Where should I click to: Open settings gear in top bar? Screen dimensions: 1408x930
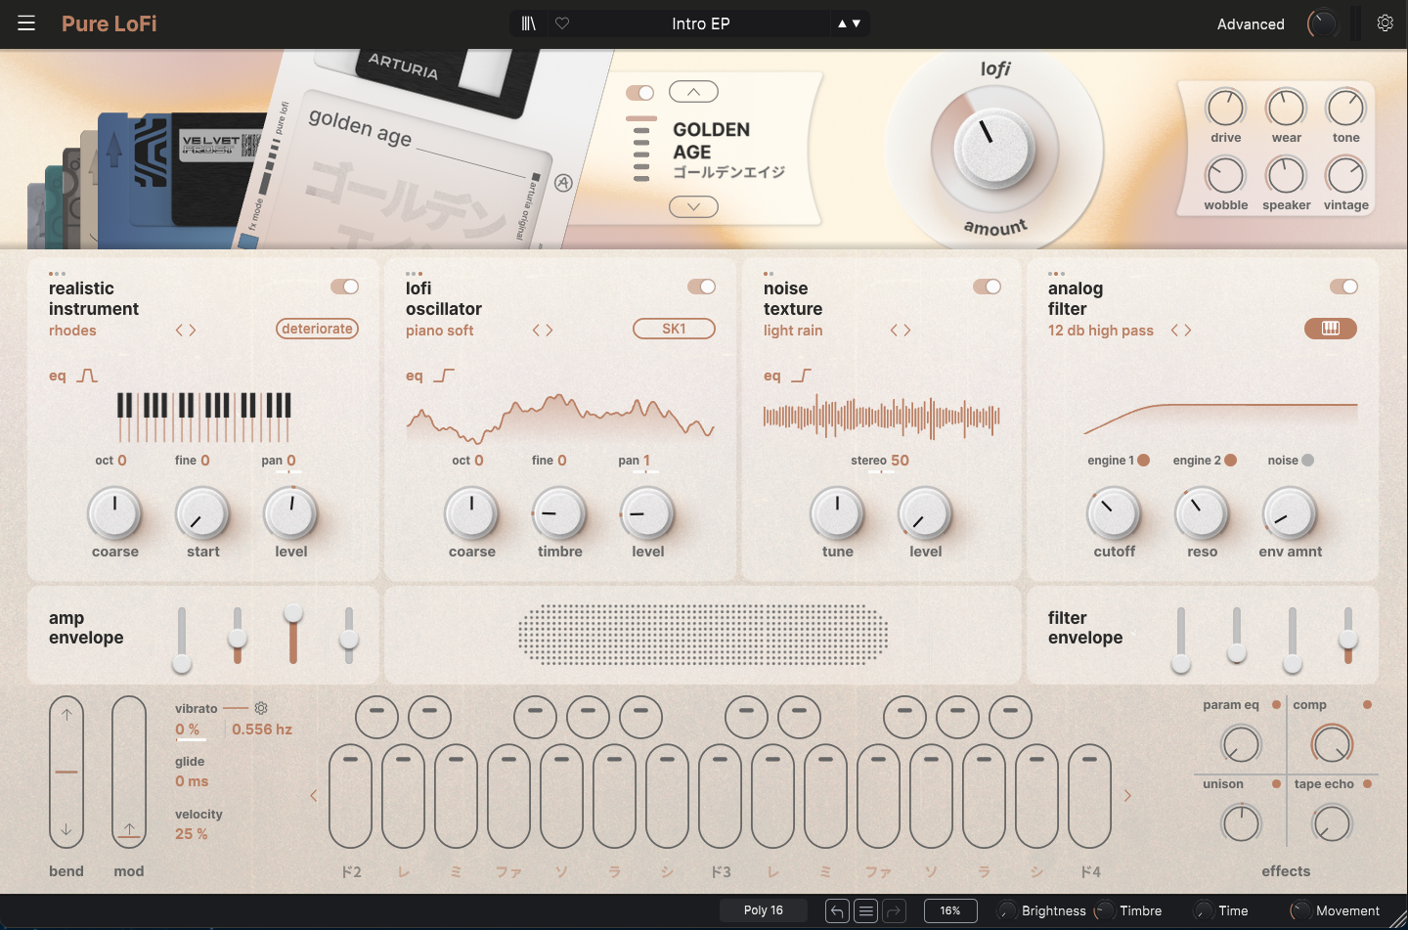[x=1386, y=23]
